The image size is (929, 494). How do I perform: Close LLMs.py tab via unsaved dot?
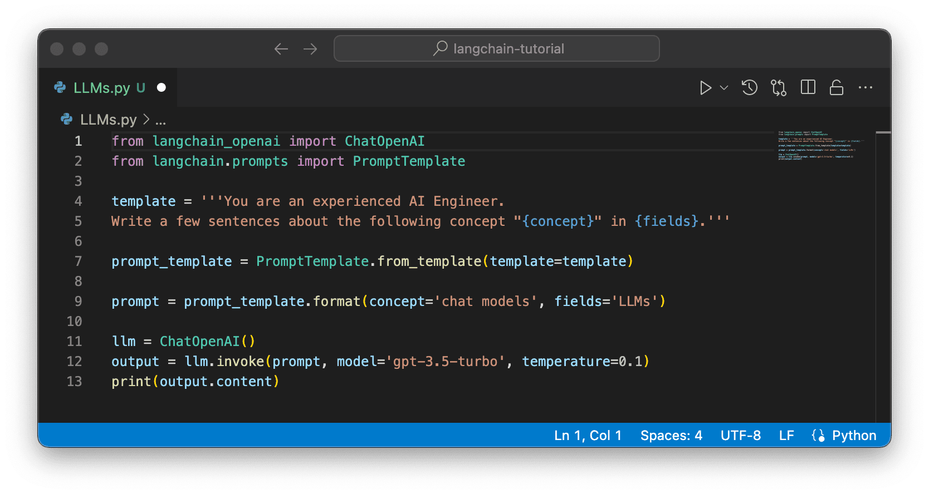tap(162, 87)
